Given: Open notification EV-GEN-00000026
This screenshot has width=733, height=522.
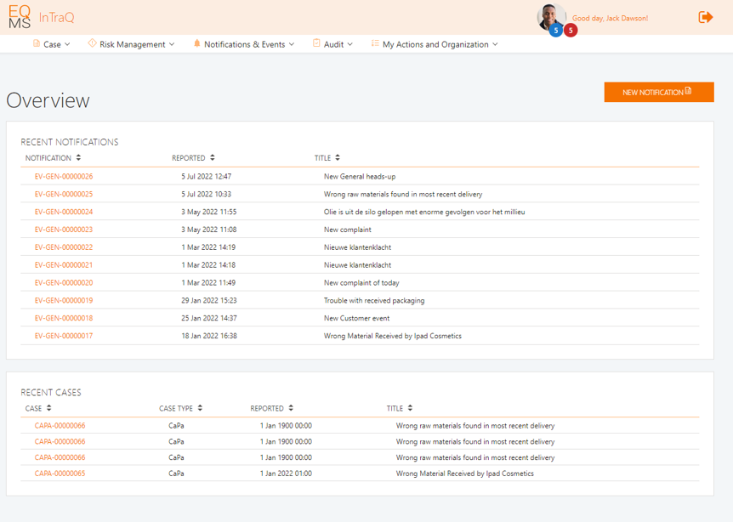Looking at the screenshot, I should [x=64, y=177].
